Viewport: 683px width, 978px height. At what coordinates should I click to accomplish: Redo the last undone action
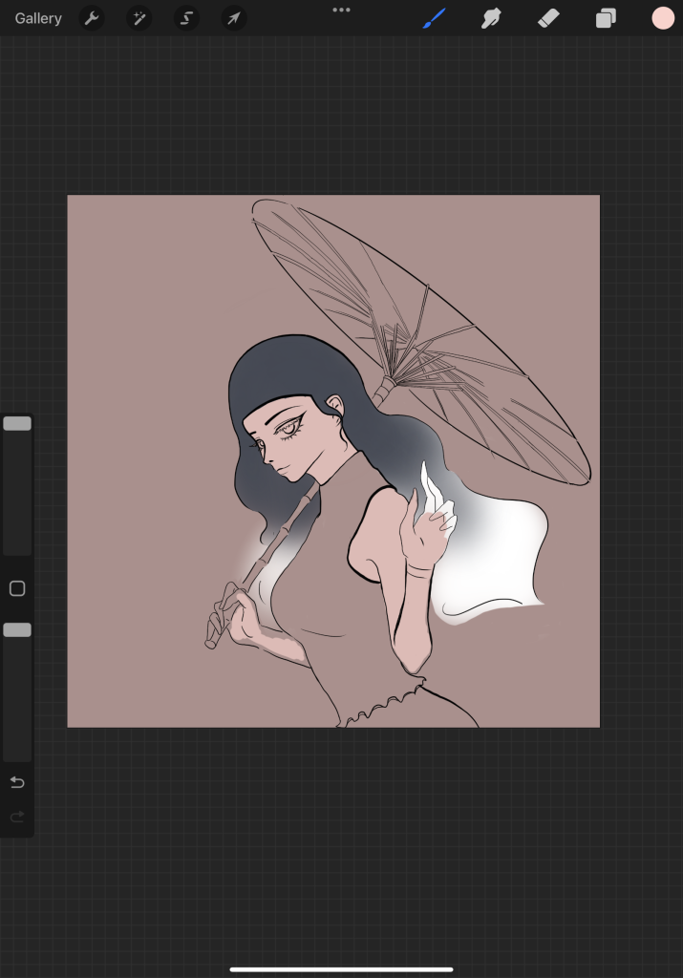[x=17, y=817]
